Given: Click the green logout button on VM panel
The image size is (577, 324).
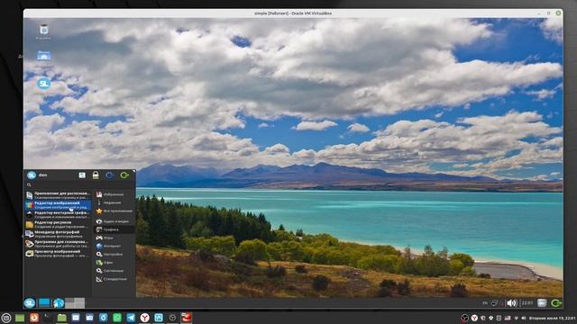Looking at the screenshot, I should (x=556, y=303).
